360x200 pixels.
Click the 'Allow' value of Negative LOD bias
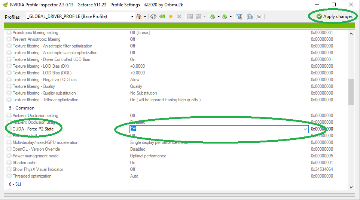135,80
